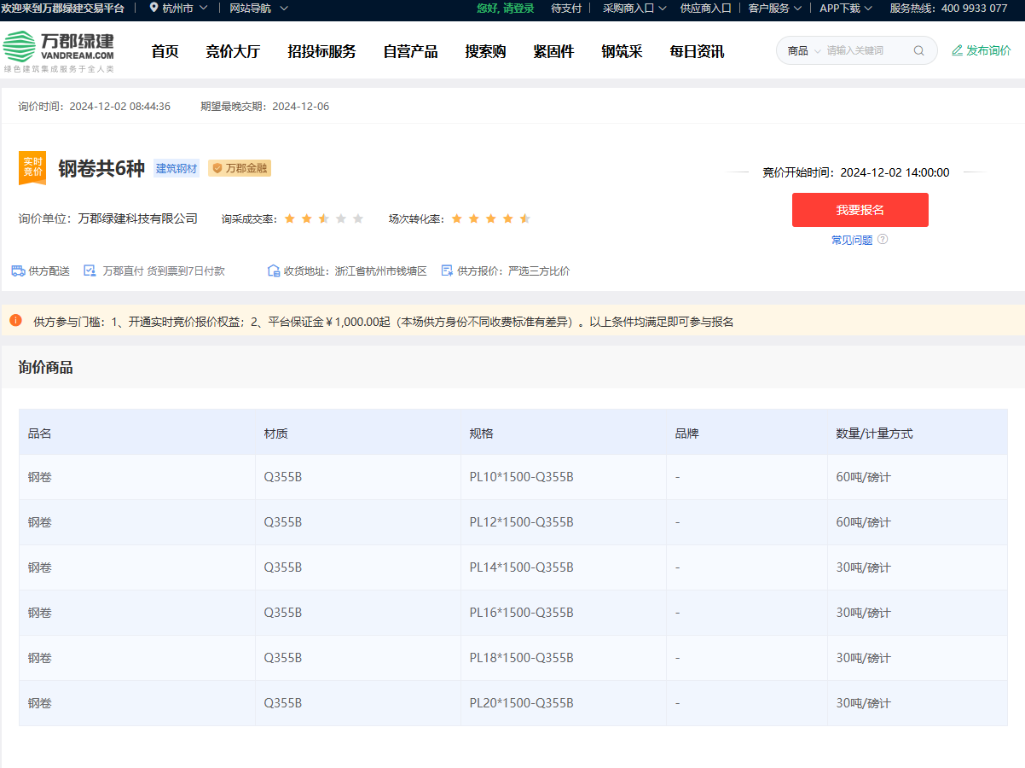
Task: Click the 请登录 login link
Action: click(x=518, y=8)
